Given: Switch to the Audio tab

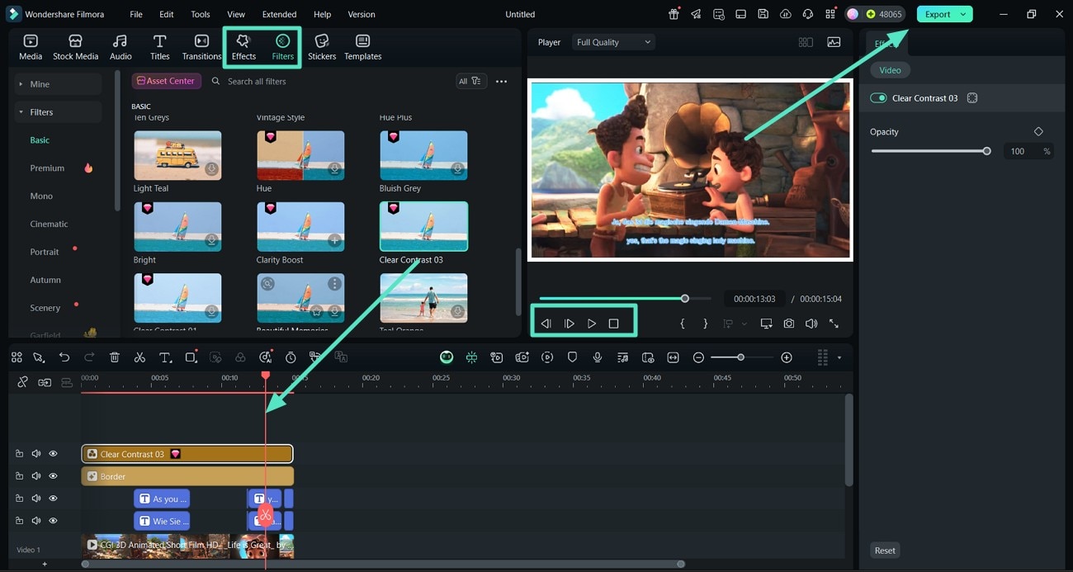Looking at the screenshot, I should click(121, 47).
